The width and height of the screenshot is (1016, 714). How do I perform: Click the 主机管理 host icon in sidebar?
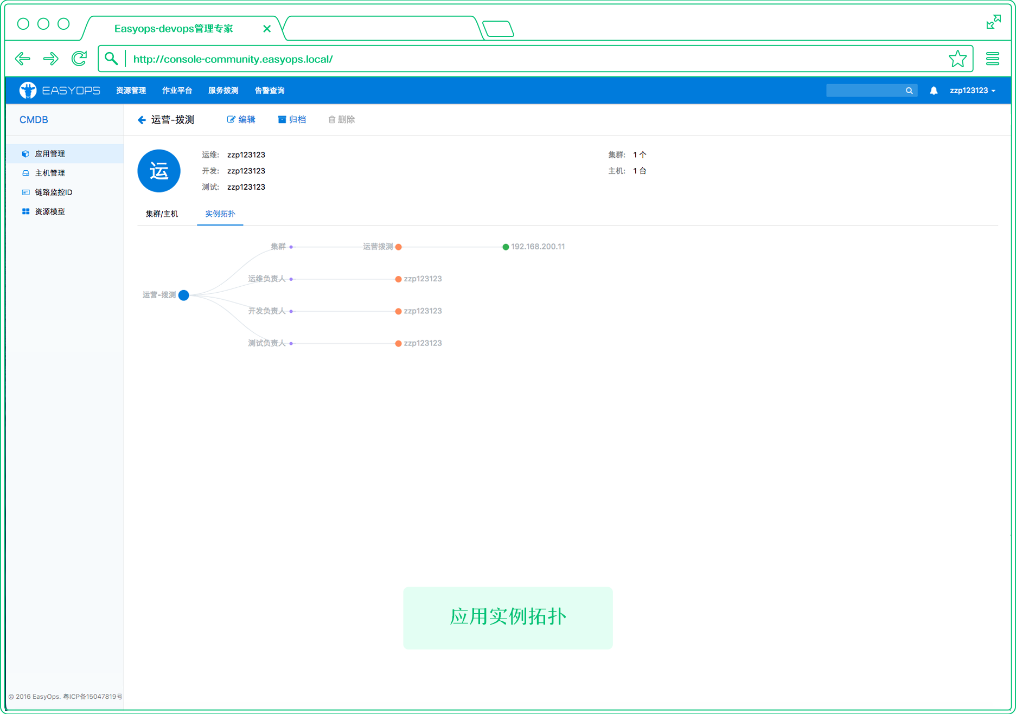pyautogui.click(x=25, y=172)
